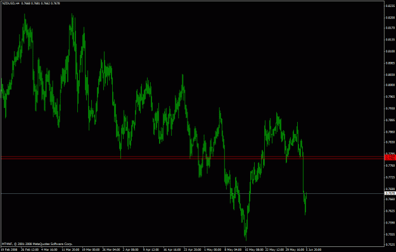Select the lower red horizontal line
This screenshot has width=396, height=252.
[192, 159]
